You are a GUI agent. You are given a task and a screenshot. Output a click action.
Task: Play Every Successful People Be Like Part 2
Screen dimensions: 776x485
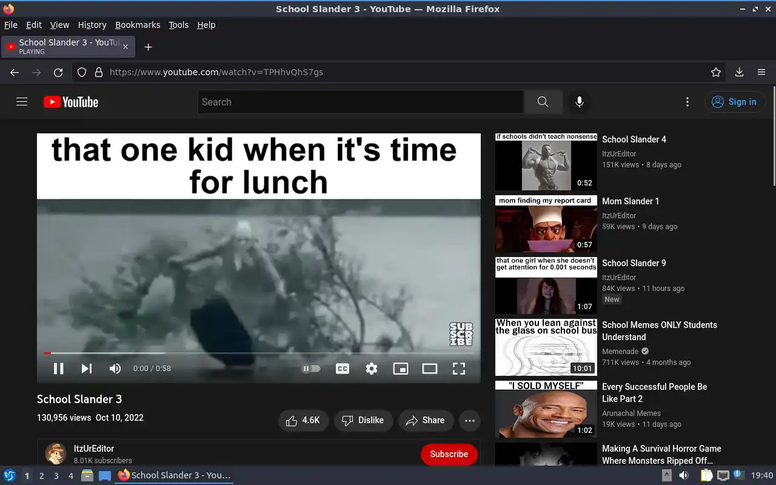[x=546, y=409]
